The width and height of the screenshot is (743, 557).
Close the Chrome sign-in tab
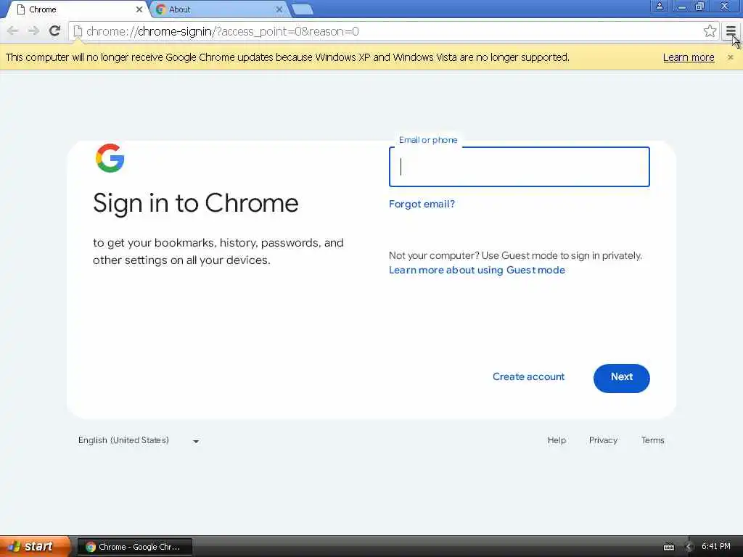tap(139, 9)
